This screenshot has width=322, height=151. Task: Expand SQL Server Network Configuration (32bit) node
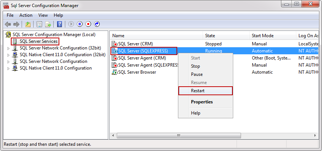coord(9,48)
